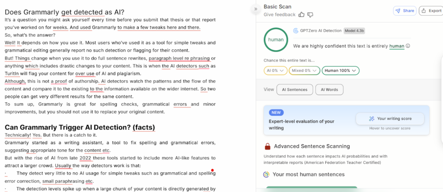Click the GPTZero AI Detection logo icon

296,31
